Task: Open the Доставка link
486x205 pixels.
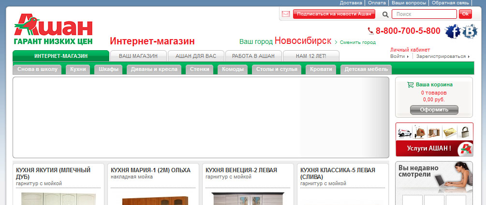Action: click(x=351, y=3)
